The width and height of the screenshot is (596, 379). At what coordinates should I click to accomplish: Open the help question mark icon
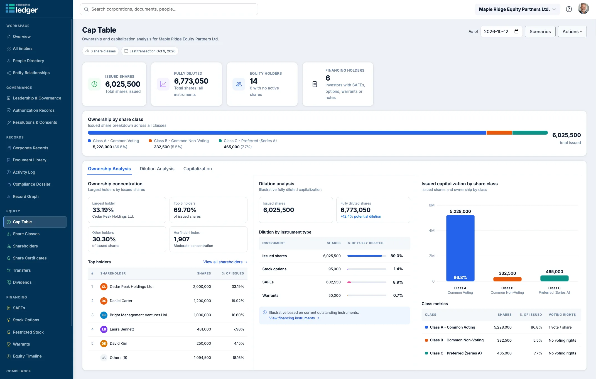(569, 9)
